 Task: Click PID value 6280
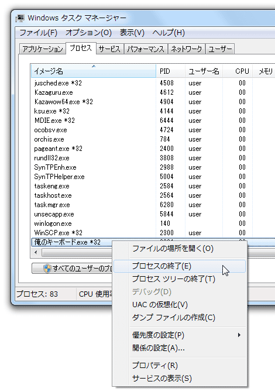coord(167,205)
